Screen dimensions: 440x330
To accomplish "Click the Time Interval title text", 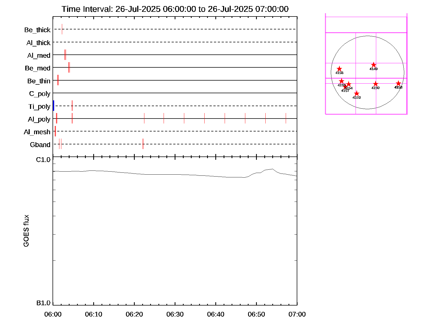I will (x=175, y=9).
